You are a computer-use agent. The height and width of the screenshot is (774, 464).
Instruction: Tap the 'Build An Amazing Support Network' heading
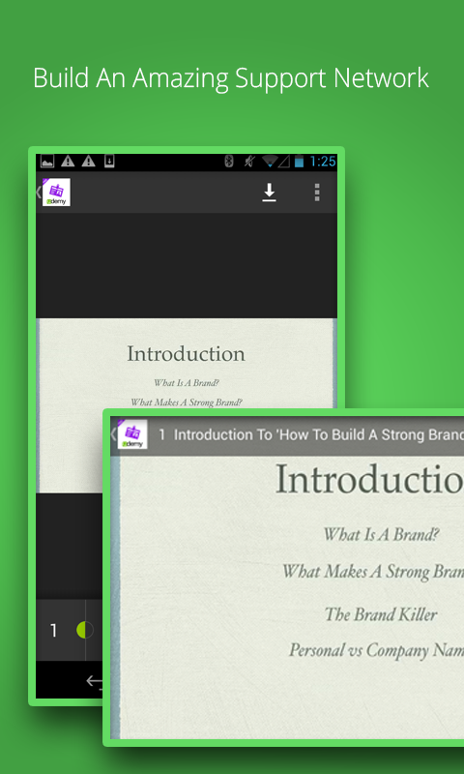pyautogui.click(x=231, y=78)
